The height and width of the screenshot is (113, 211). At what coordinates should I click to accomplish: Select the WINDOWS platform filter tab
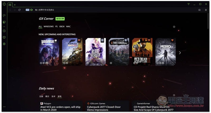tap(49, 27)
